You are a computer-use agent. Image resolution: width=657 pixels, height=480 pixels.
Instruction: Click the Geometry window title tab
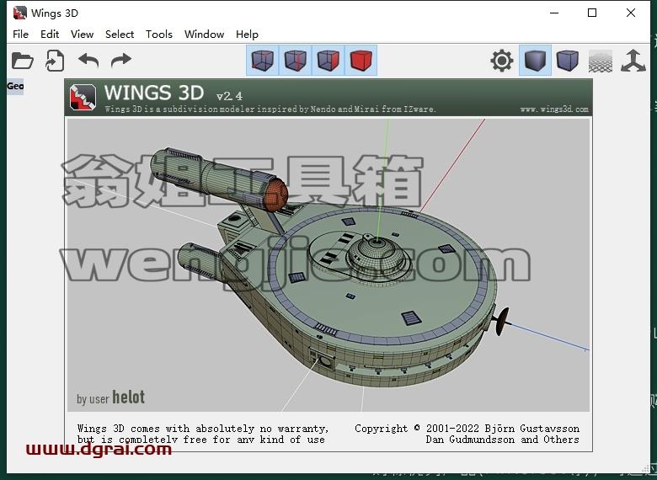click(15, 86)
